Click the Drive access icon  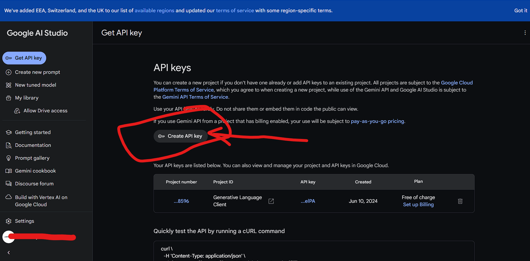17,111
